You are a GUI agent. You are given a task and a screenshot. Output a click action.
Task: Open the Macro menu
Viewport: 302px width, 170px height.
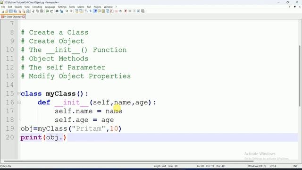coord(81,7)
